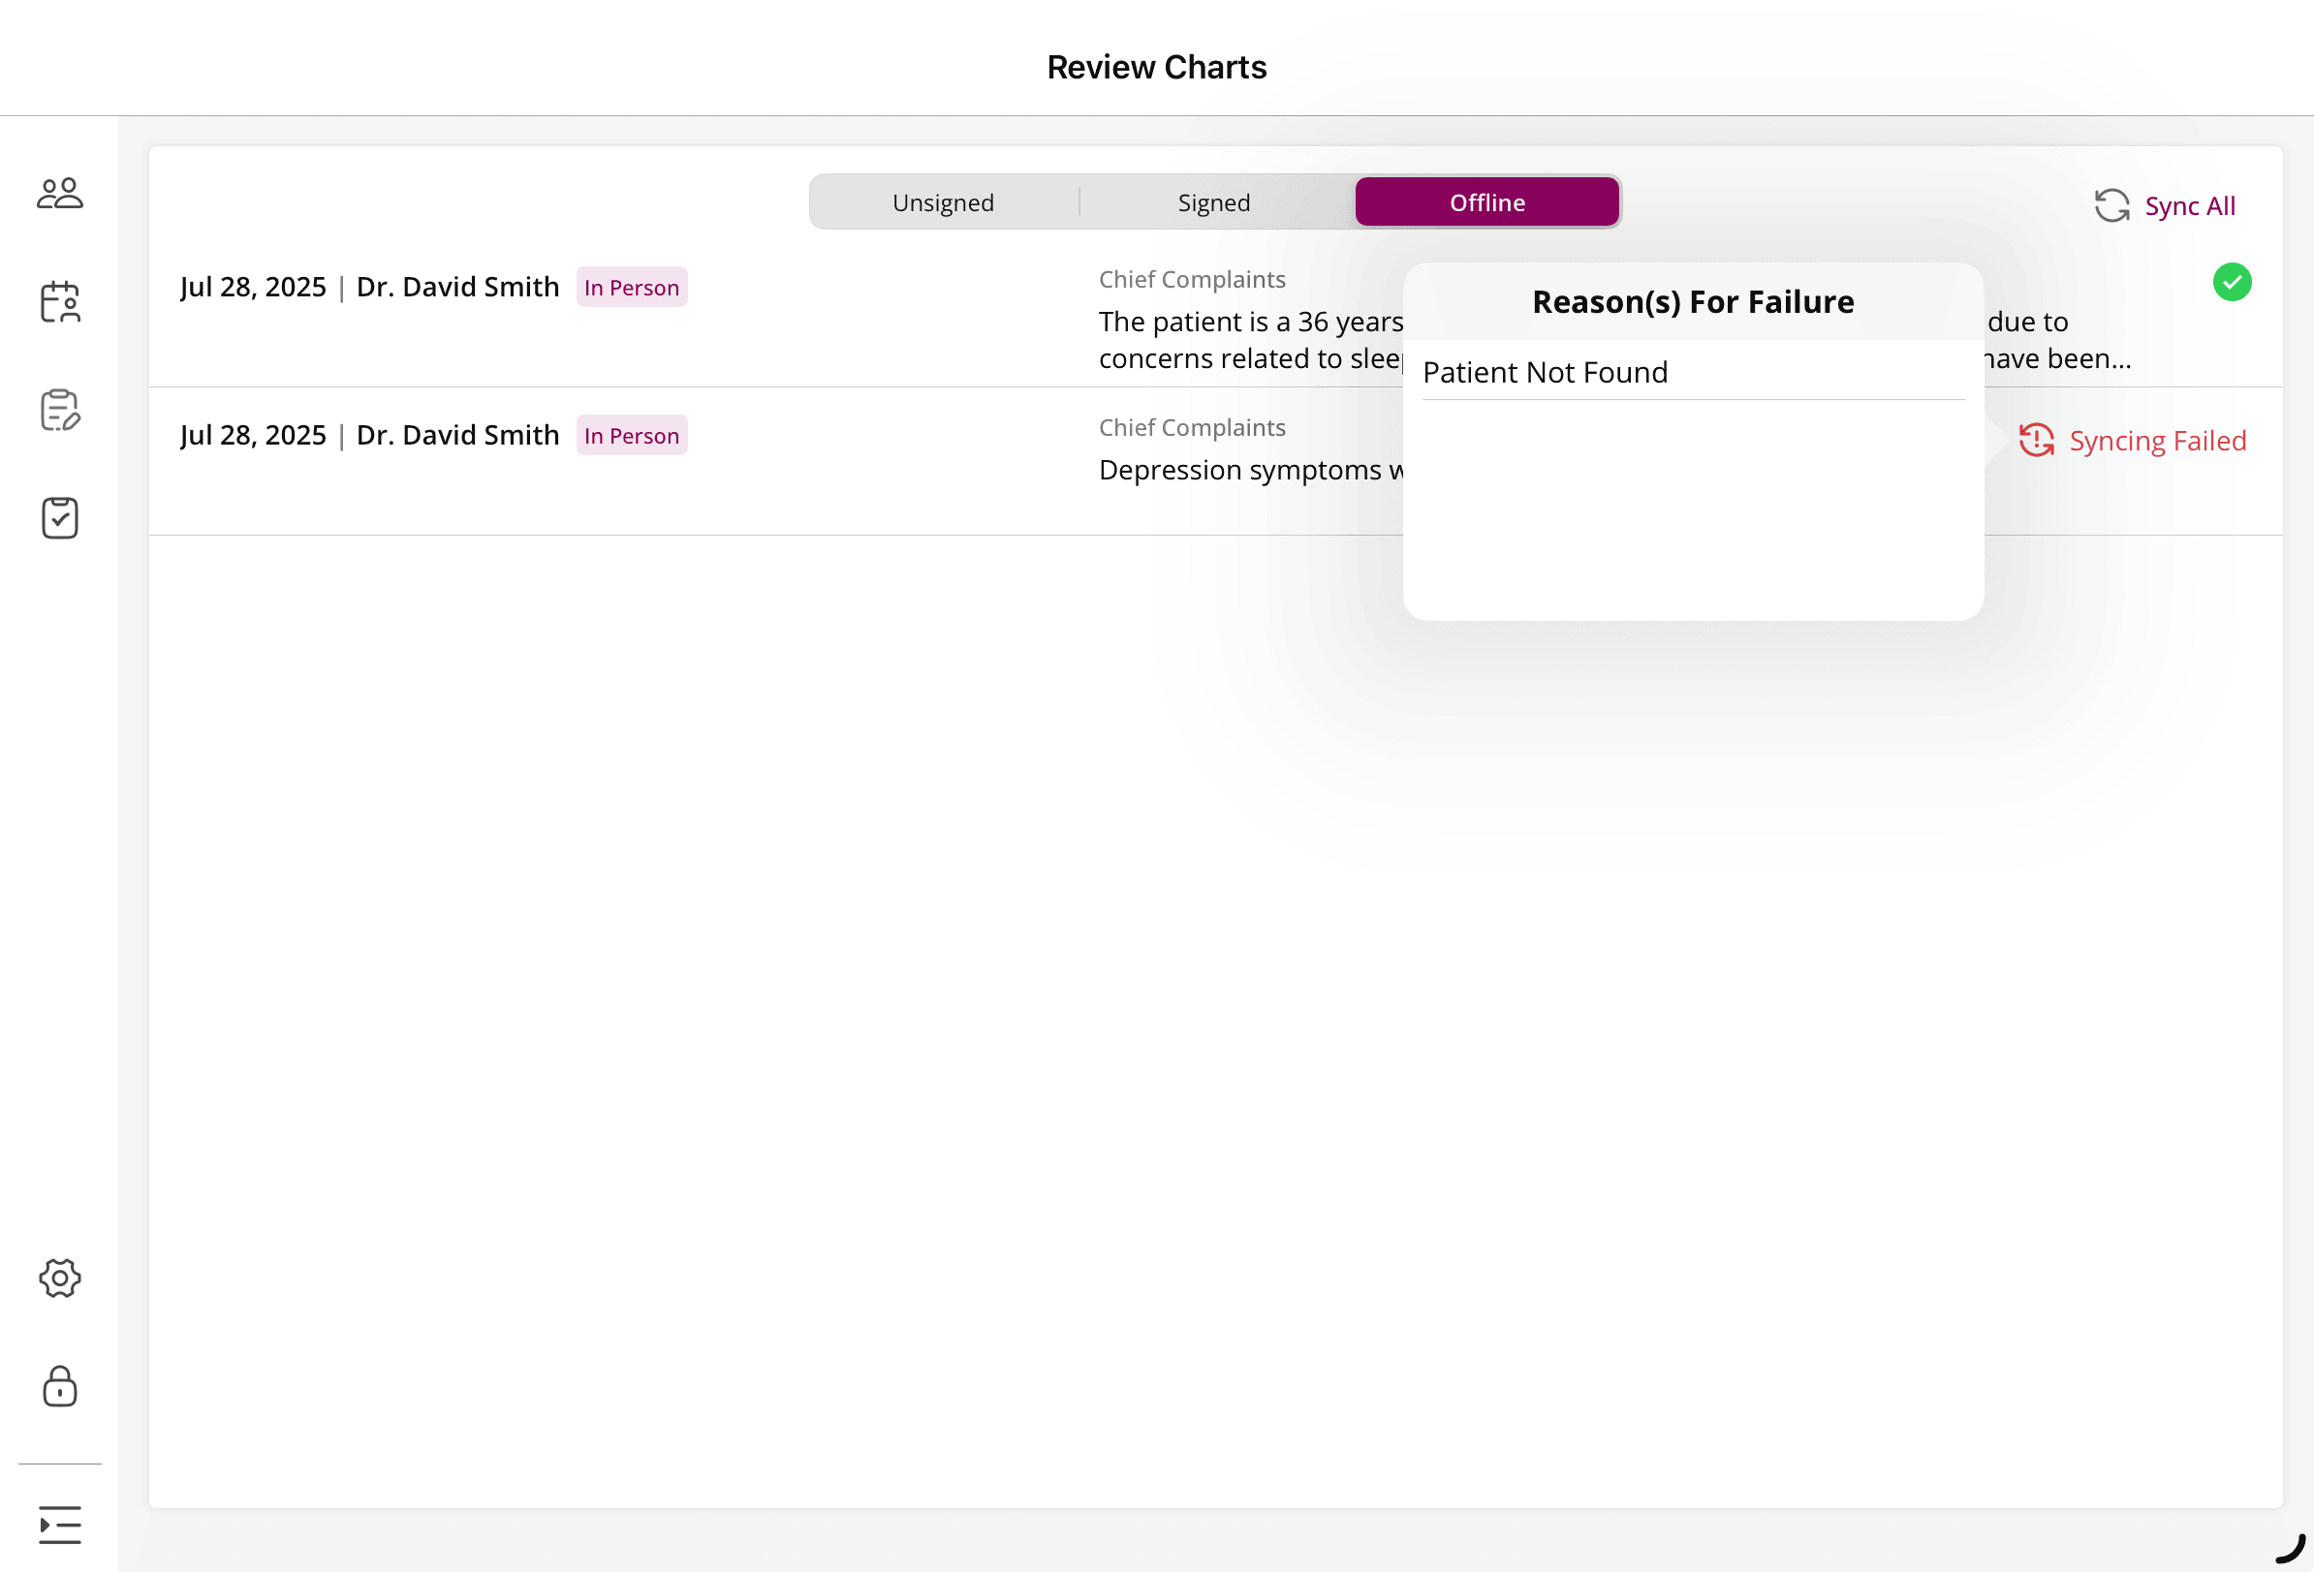Open the clinical notes clipboard icon
2314x1572 pixels.
pyautogui.click(x=59, y=409)
